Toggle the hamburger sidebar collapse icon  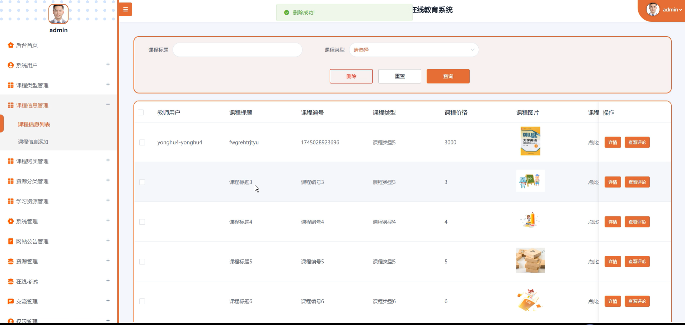click(125, 9)
